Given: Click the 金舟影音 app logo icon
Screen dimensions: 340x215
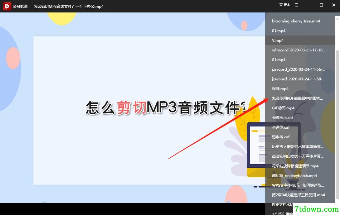Looking at the screenshot, I should coord(7,6).
